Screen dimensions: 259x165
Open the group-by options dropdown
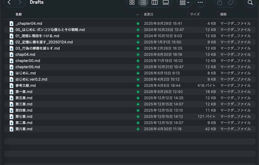184,2
